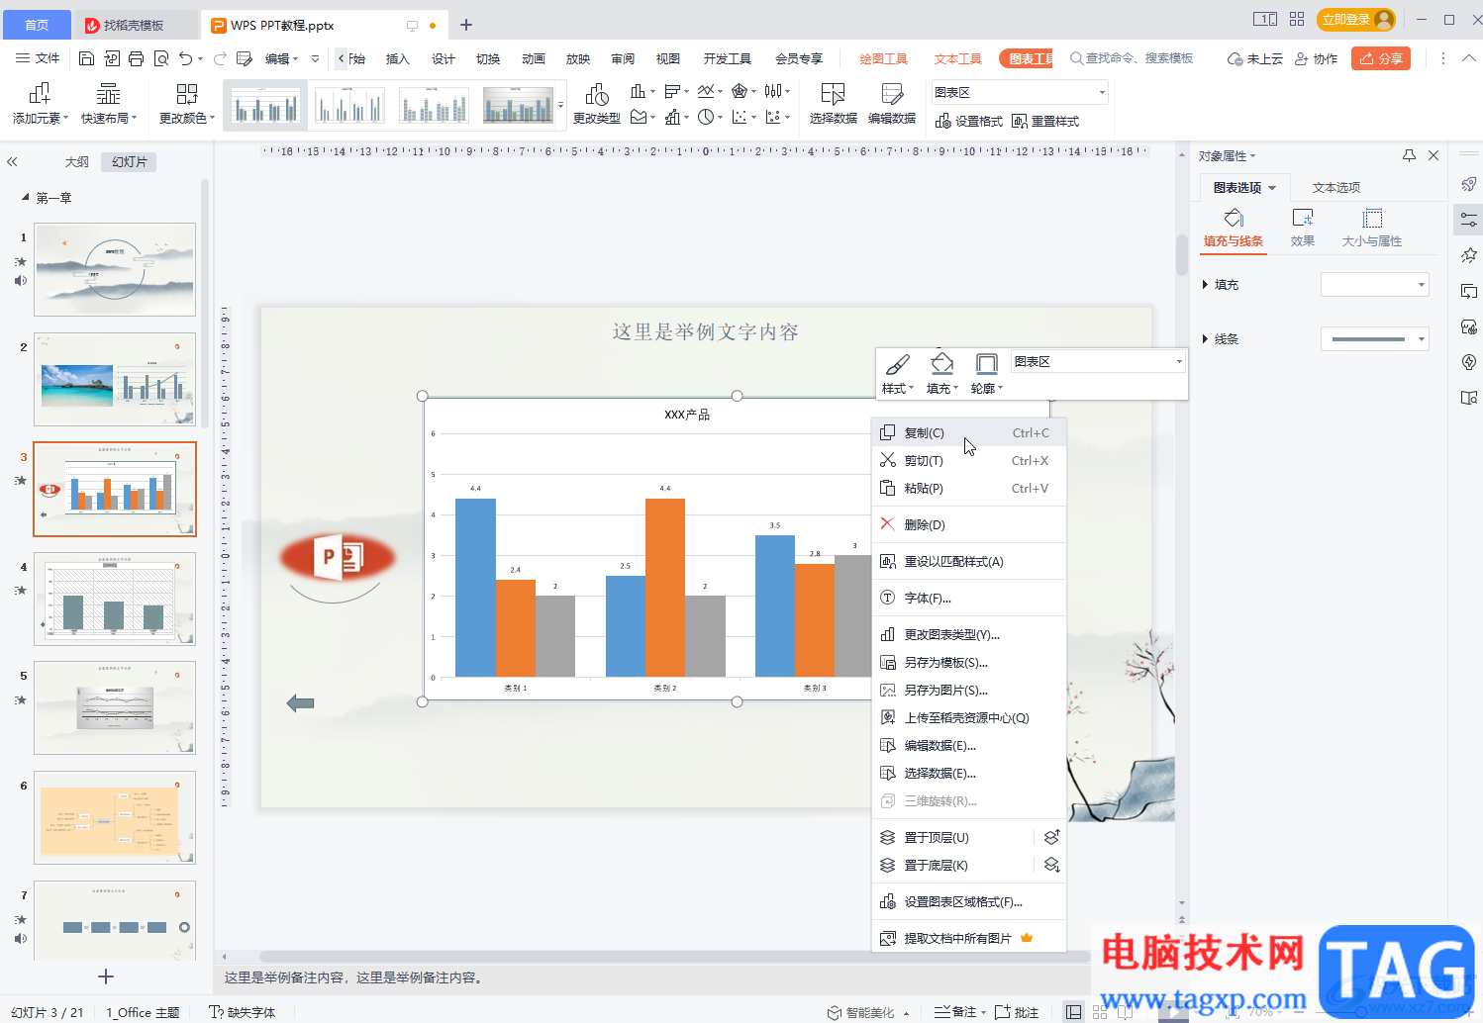Insert a scatter chart from the ribbon

coord(740,117)
